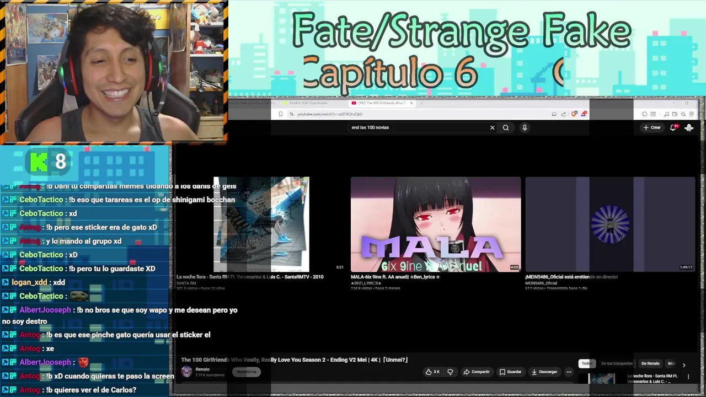Open options menu for the sidebar La noche llora video

pos(688,377)
